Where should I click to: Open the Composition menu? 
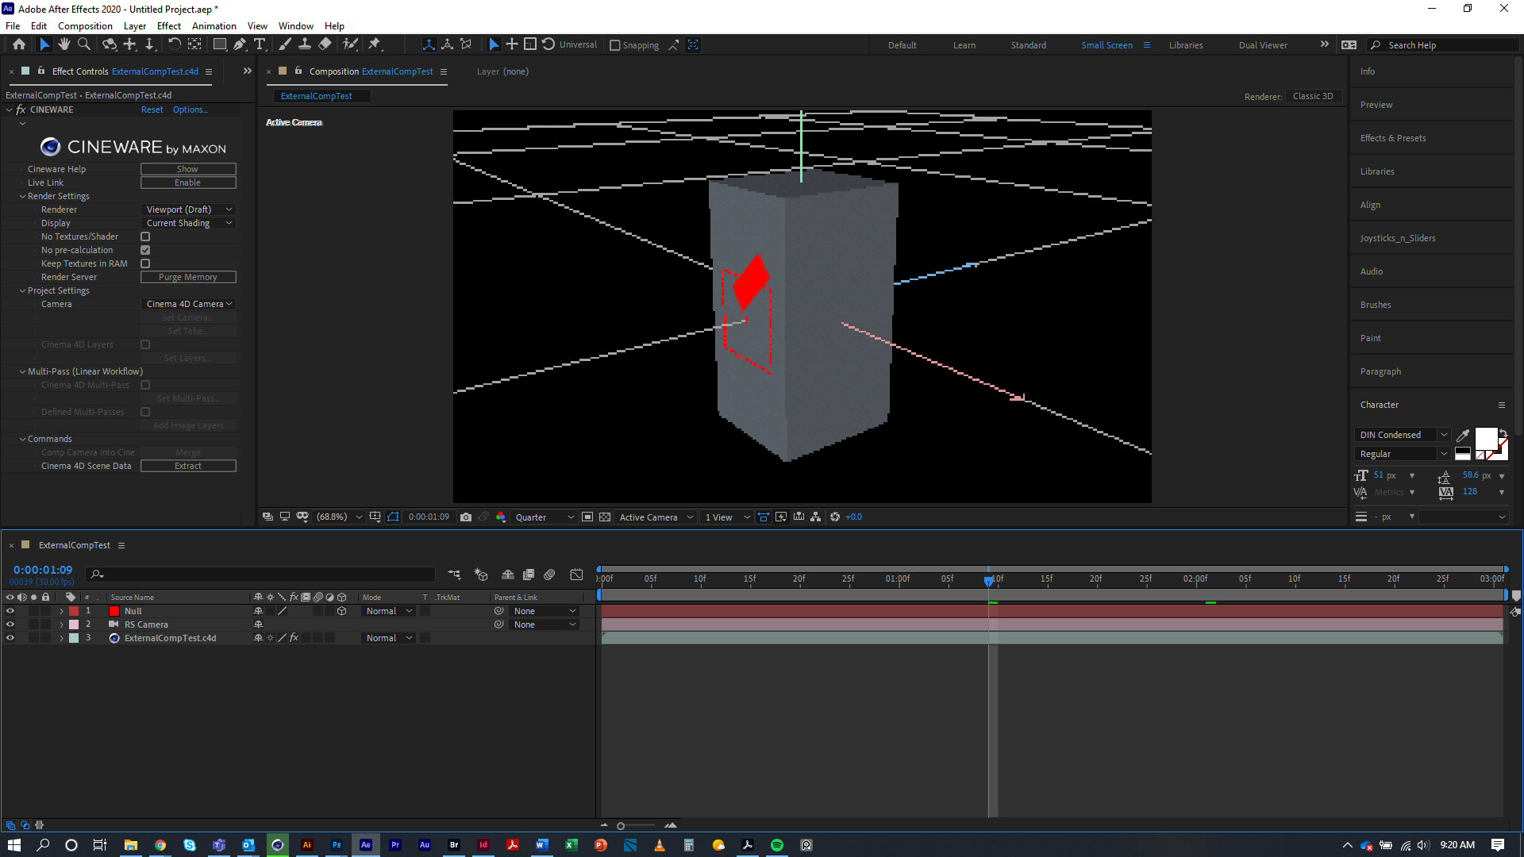pos(85,25)
